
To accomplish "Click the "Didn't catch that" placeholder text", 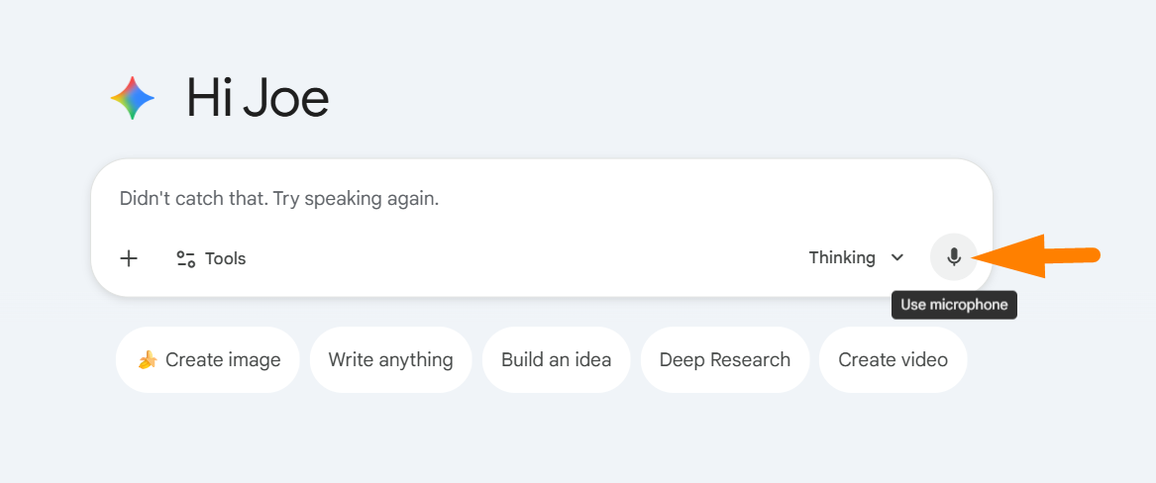I will pyautogui.click(x=278, y=199).
